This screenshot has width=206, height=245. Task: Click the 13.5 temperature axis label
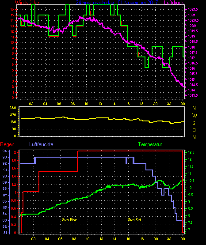tap(191, 152)
